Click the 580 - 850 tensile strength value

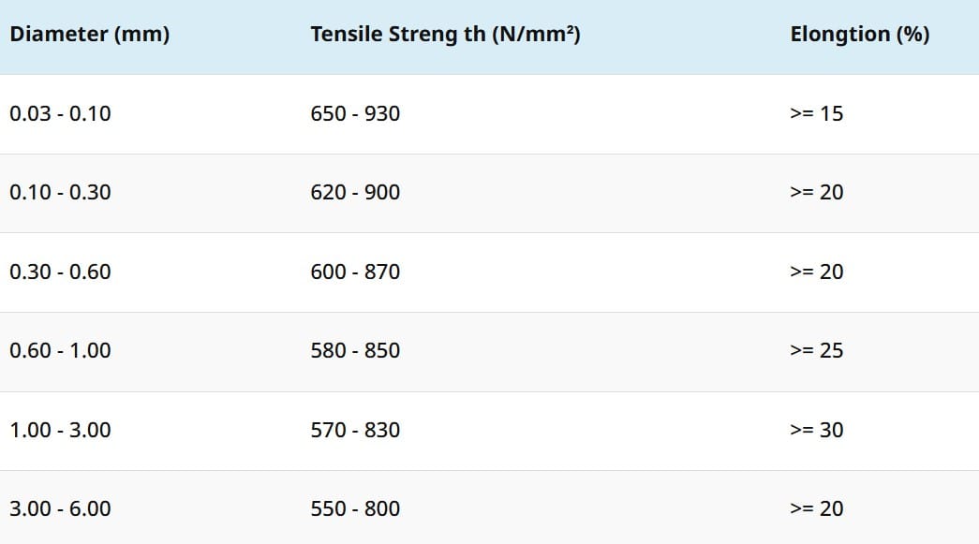click(355, 350)
